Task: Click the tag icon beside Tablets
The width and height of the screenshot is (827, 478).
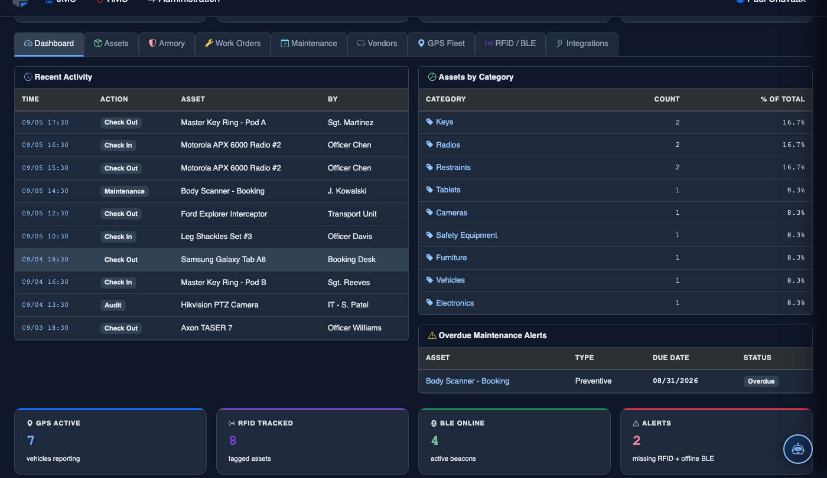Action: [429, 190]
